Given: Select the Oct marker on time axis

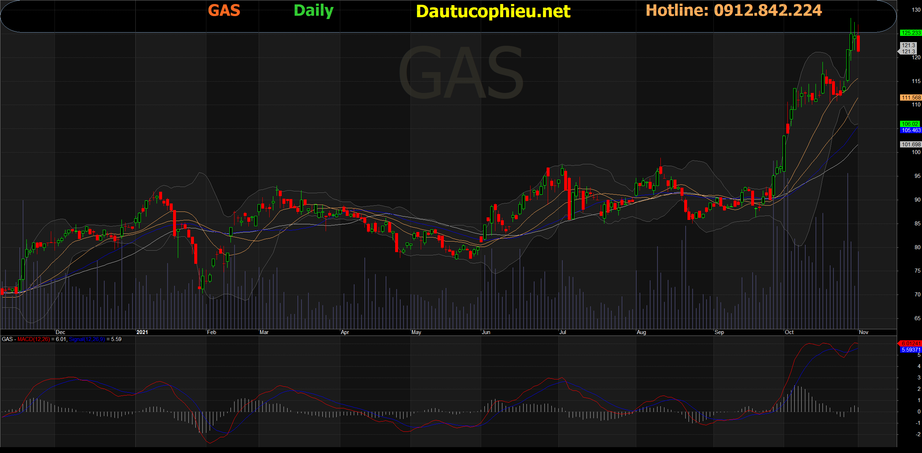Looking at the screenshot, I should pyautogui.click(x=789, y=332).
